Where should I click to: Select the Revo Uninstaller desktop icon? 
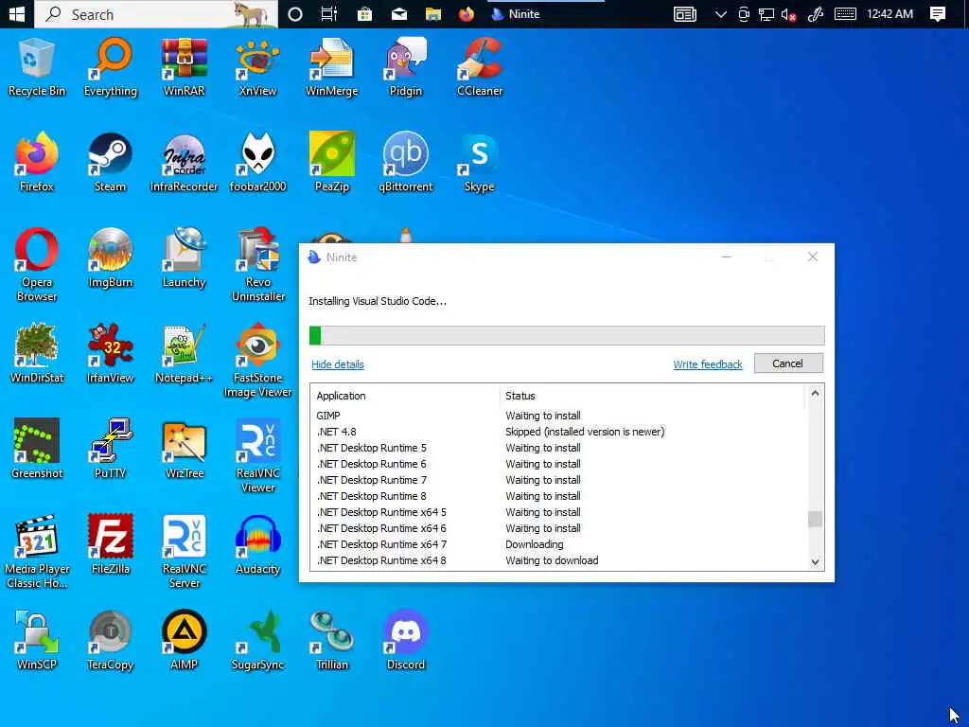click(x=257, y=265)
